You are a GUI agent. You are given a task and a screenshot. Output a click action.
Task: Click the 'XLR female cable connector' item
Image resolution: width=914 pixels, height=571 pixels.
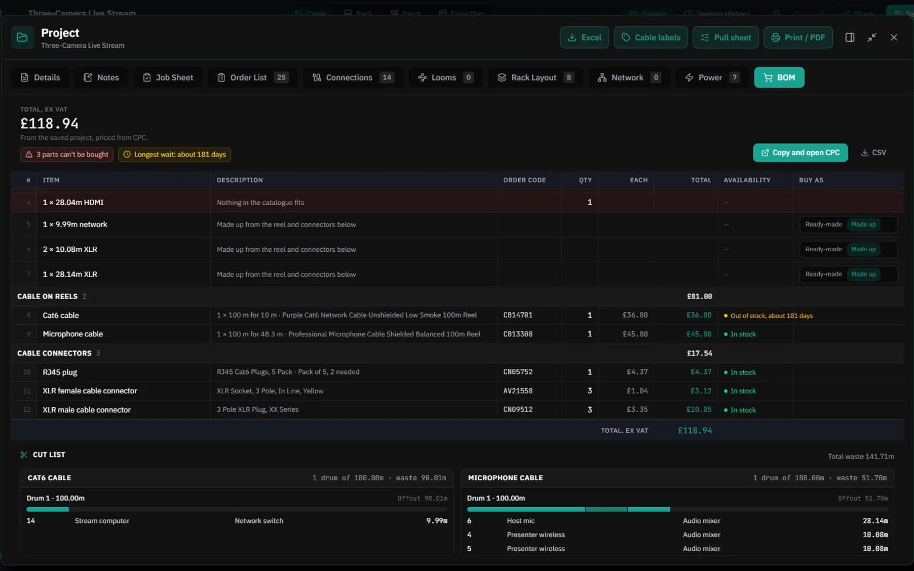click(90, 391)
